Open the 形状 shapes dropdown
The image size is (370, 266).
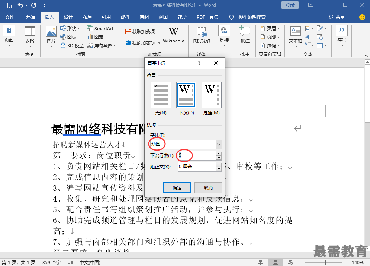point(70,28)
